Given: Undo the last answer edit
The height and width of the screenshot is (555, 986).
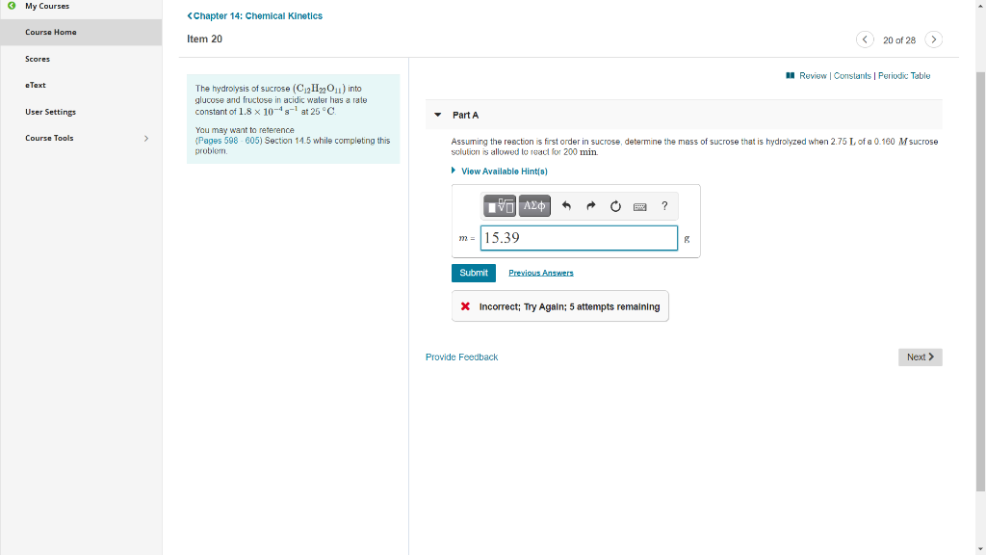Looking at the screenshot, I should click(566, 205).
